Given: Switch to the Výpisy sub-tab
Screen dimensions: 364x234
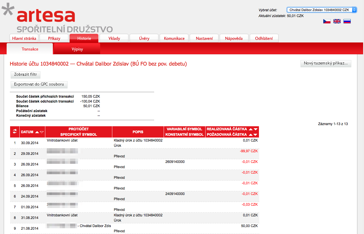Looking at the screenshot, I should pyautogui.click(x=77, y=49).
